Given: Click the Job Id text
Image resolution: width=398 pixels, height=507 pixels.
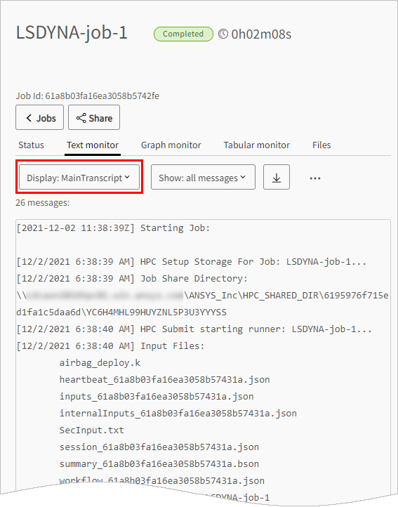Looking at the screenshot, I should [x=87, y=96].
